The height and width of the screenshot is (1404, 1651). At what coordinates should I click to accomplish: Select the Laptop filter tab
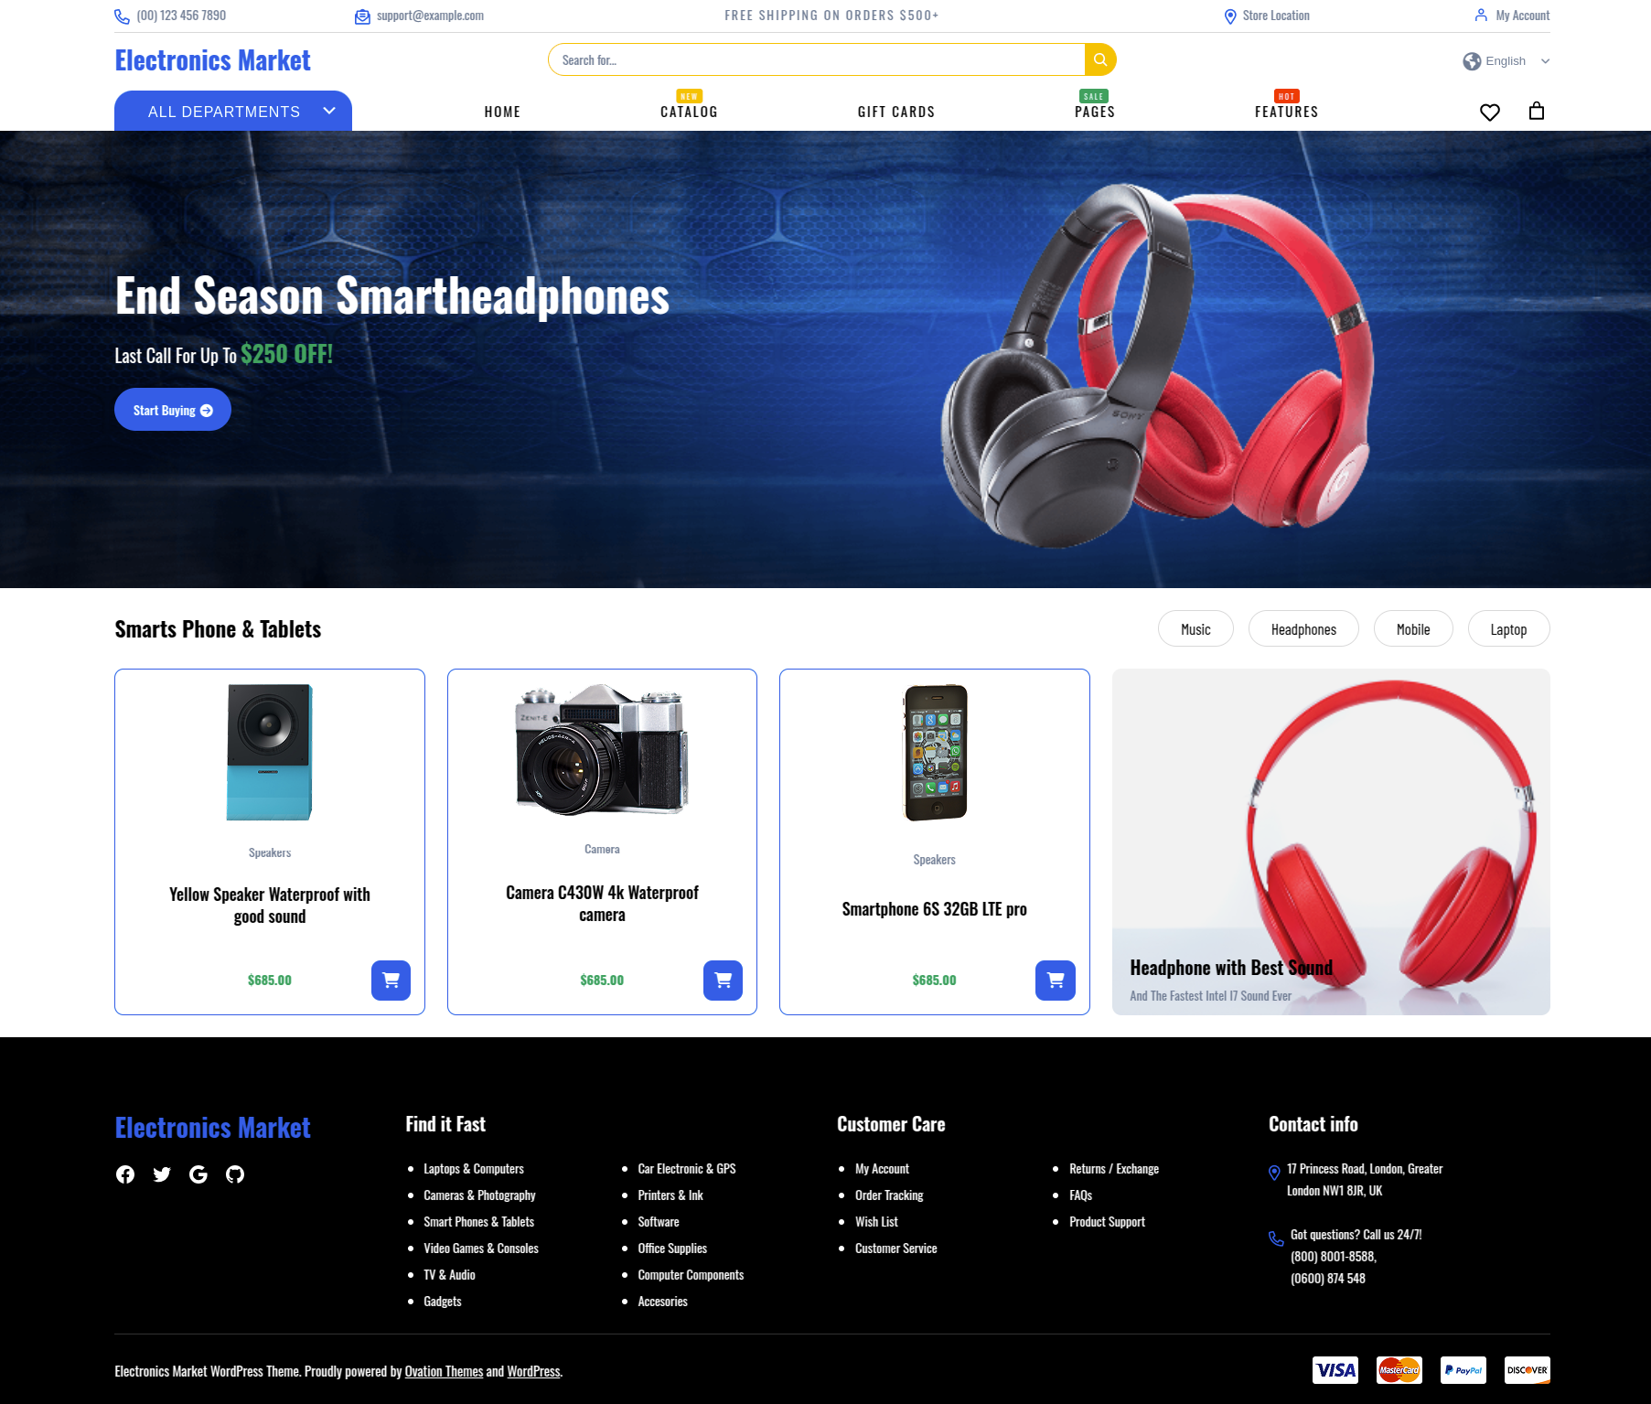click(1508, 629)
